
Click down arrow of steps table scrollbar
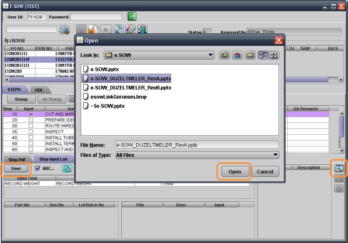click(x=342, y=151)
